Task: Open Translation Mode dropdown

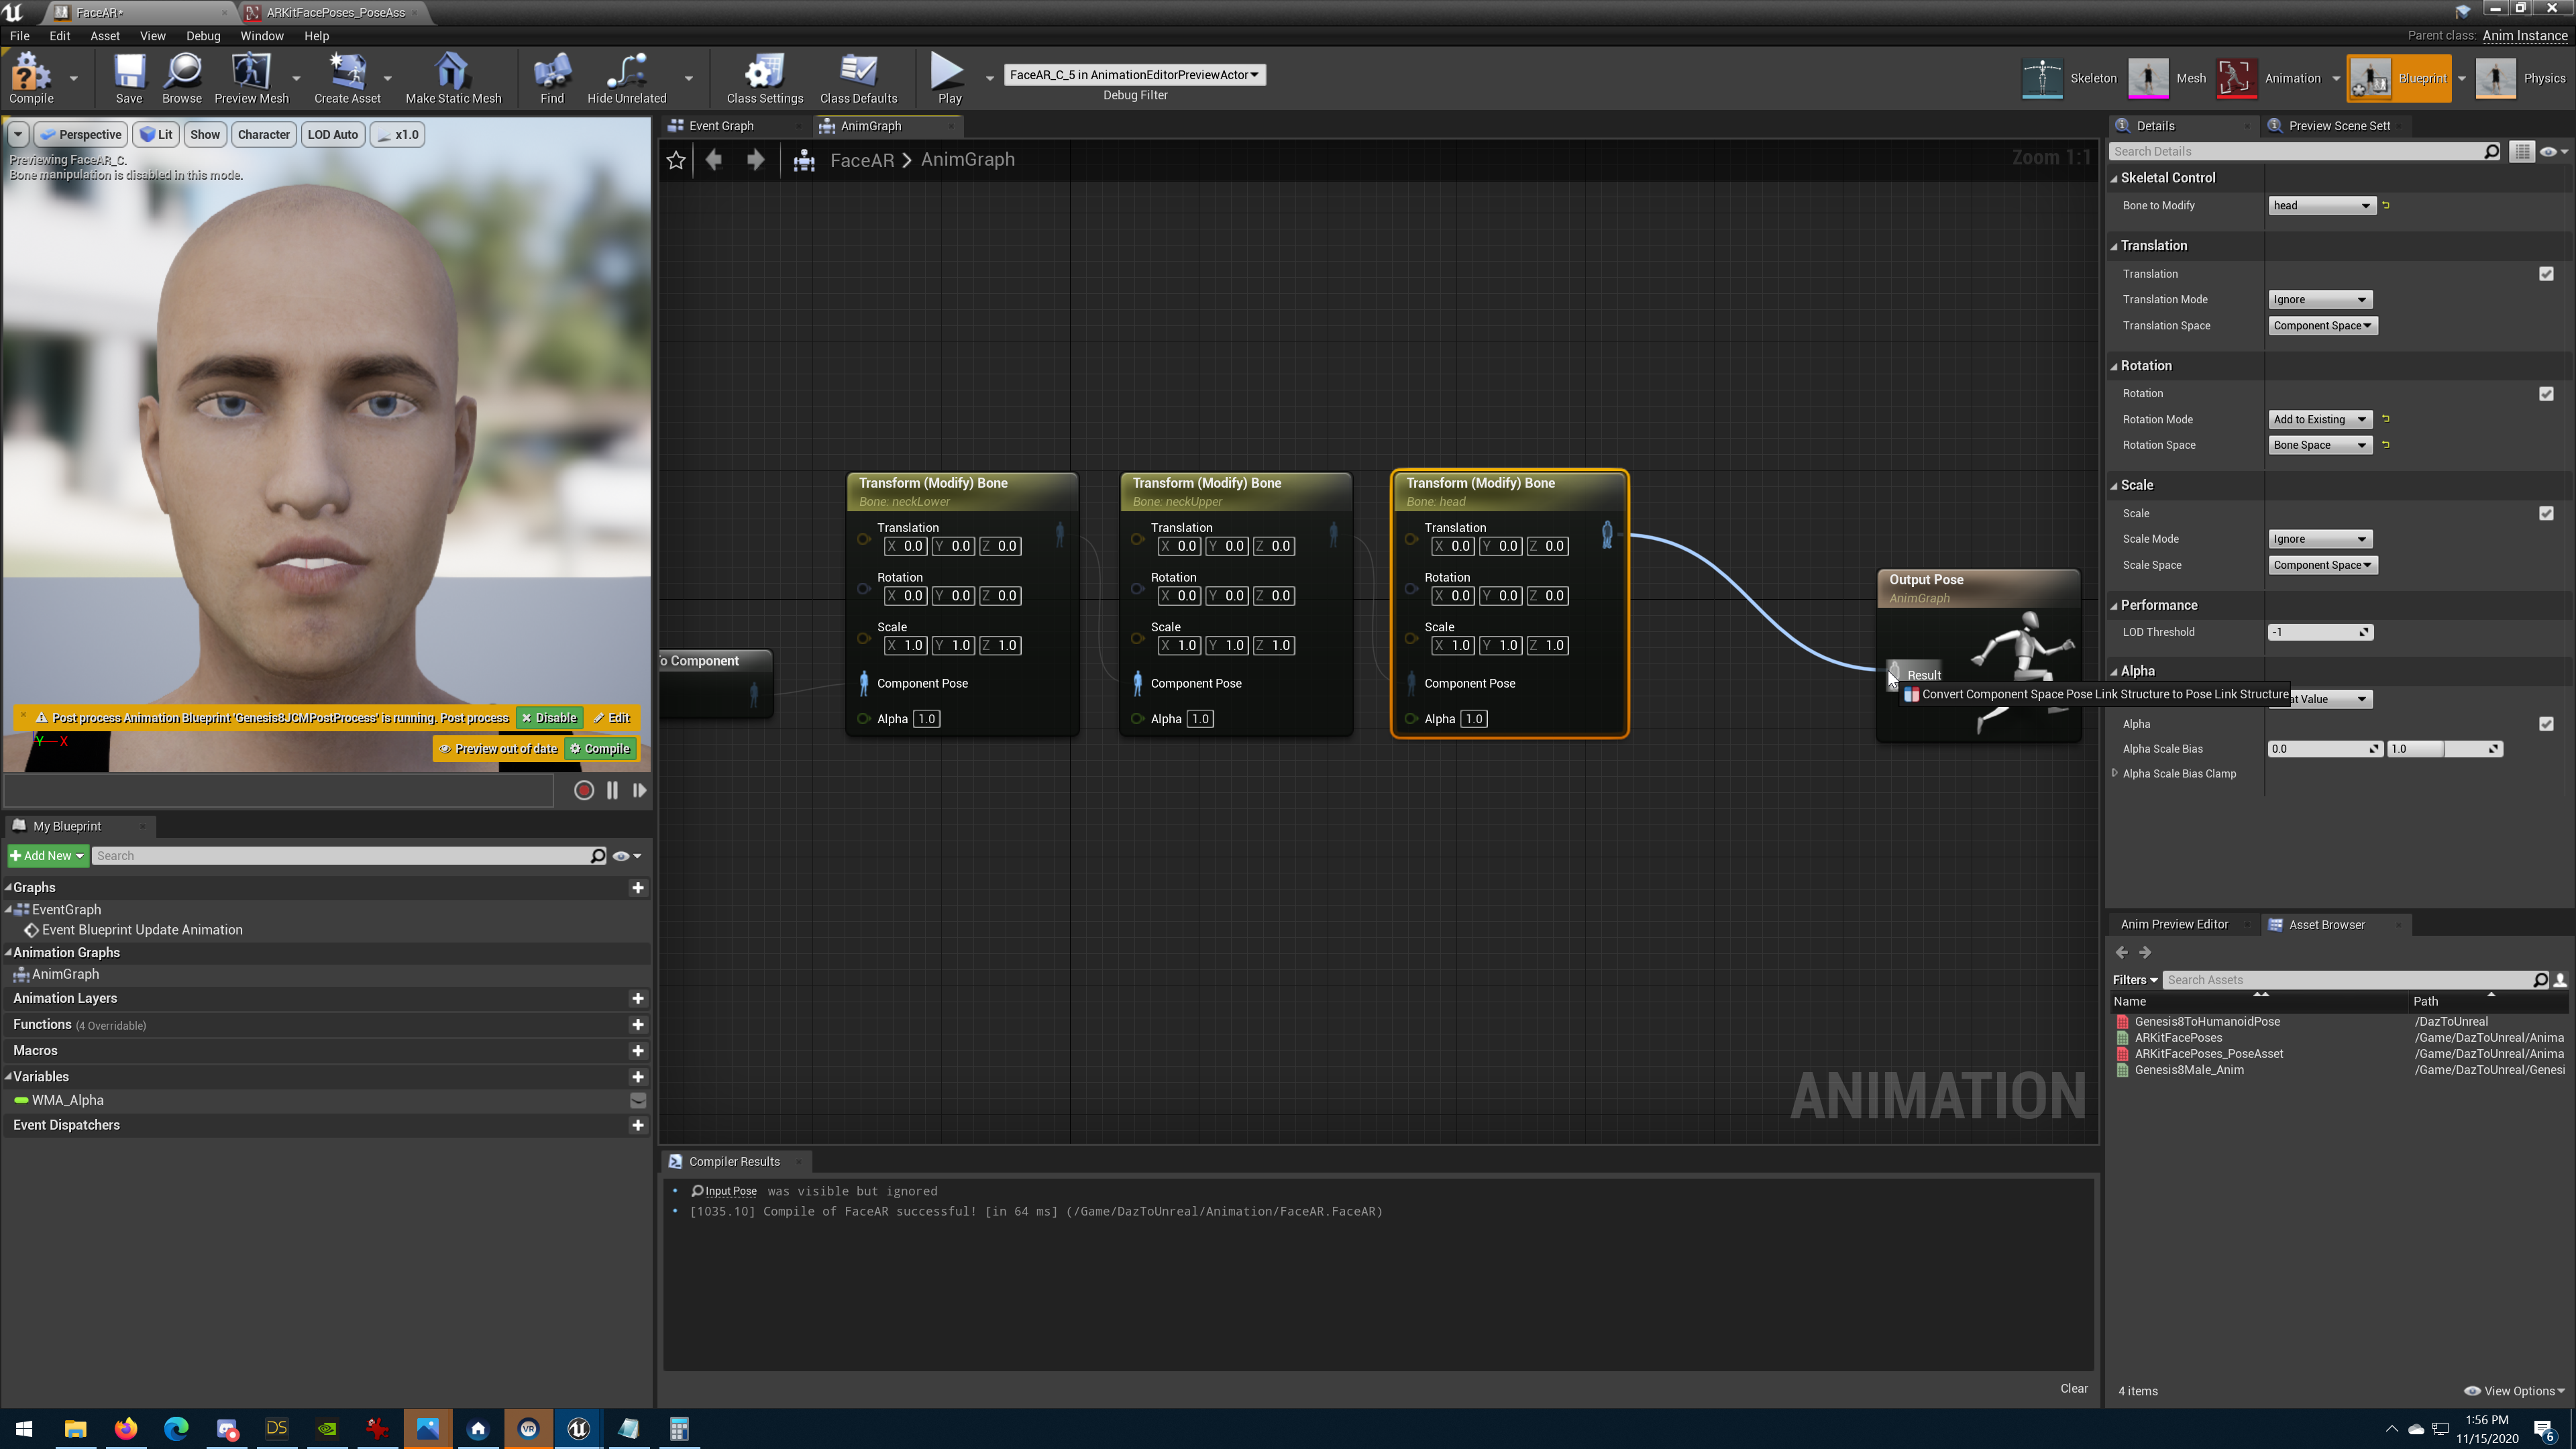Action: coord(2319,299)
